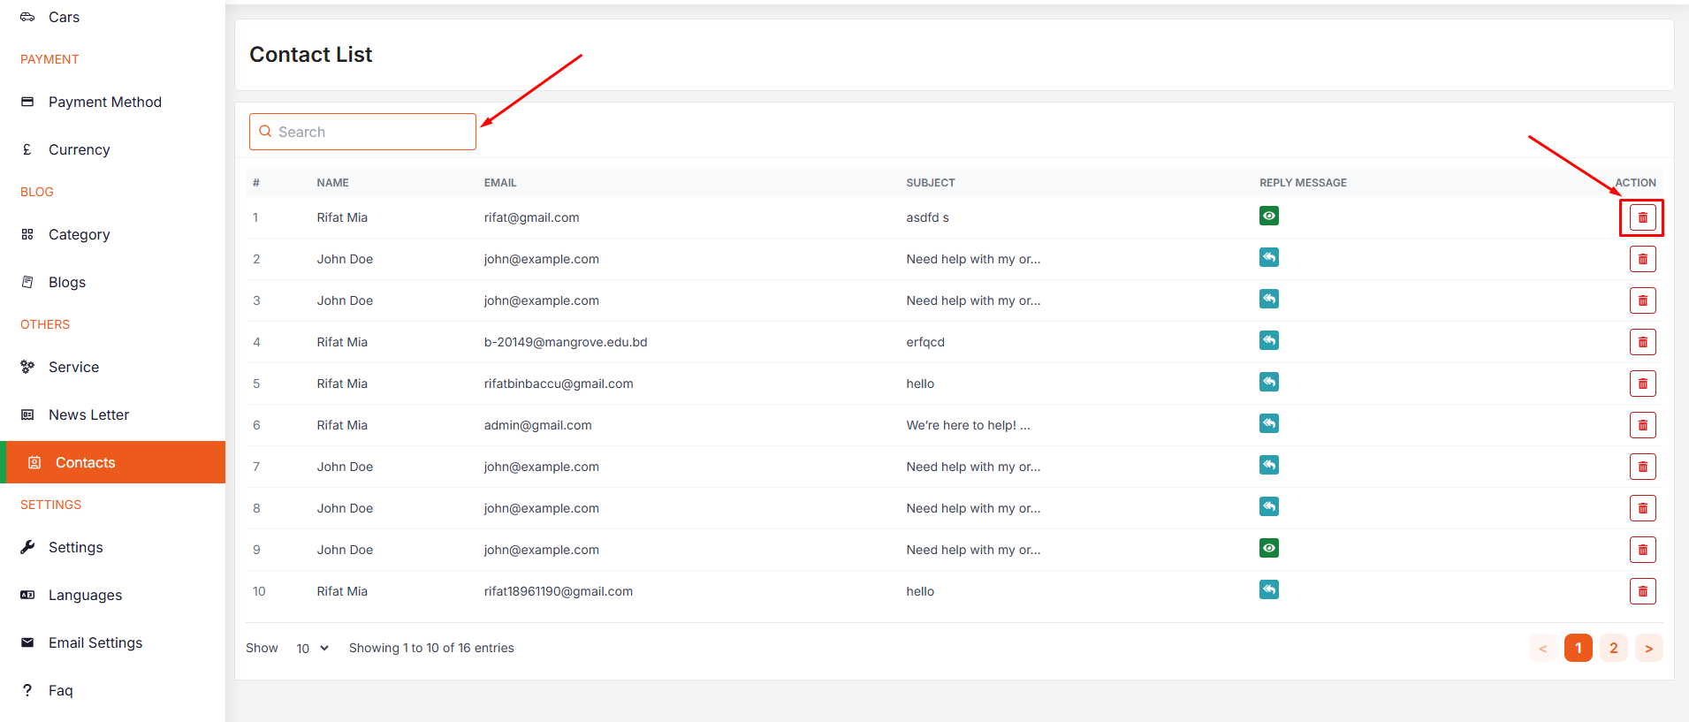Reply to the erfqcd subject message

1268,341
